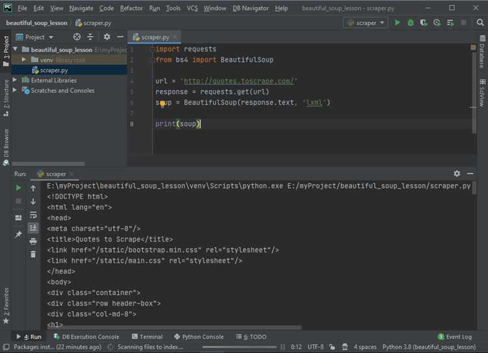The image size is (488, 353).
Task: Collapse the beautiful_soup_lesson root folder
Action: 15,49
